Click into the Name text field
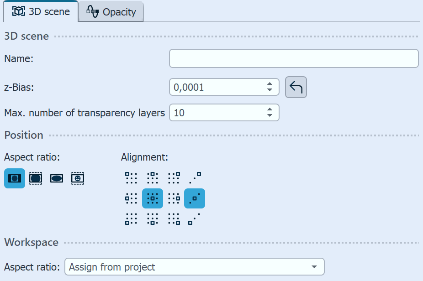 [294, 58]
